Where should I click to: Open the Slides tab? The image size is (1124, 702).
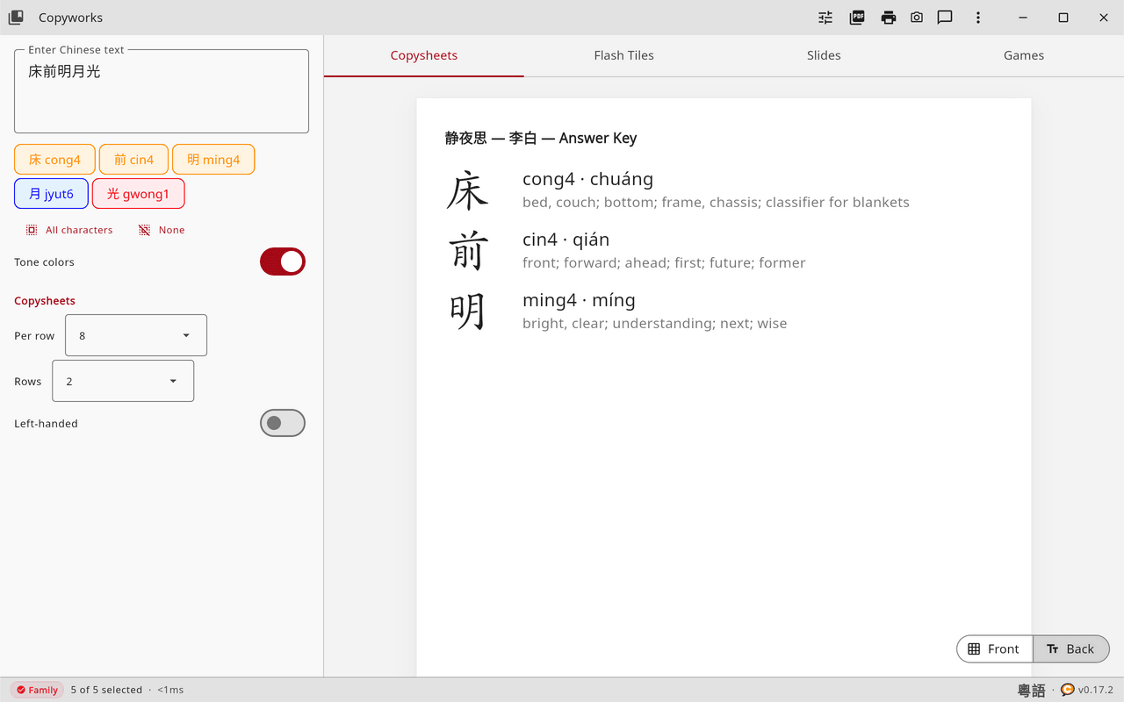pos(824,55)
